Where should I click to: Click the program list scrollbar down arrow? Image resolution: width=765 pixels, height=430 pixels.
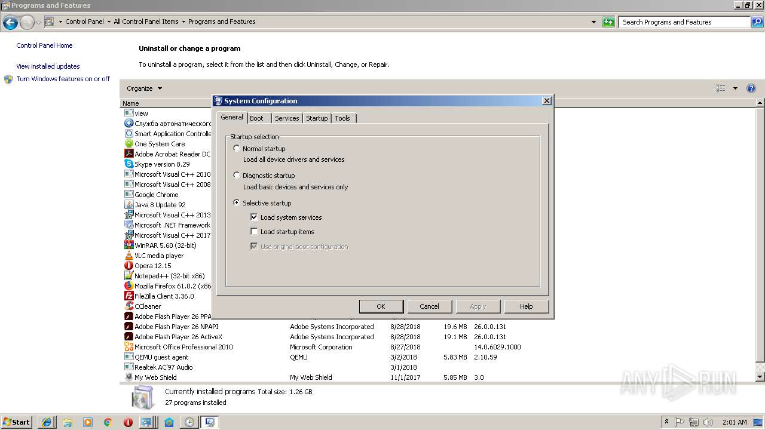pyautogui.click(x=760, y=377)
